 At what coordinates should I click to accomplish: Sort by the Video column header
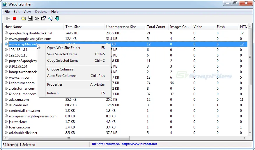point(203,27)
